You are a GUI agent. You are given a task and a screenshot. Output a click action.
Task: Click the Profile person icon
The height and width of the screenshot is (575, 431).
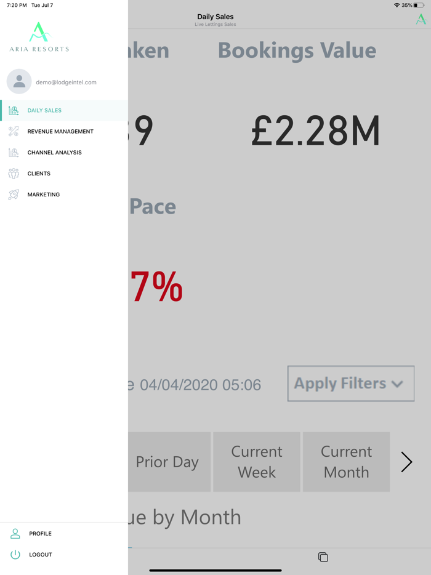pyautogui.click(x=15, y=534)
